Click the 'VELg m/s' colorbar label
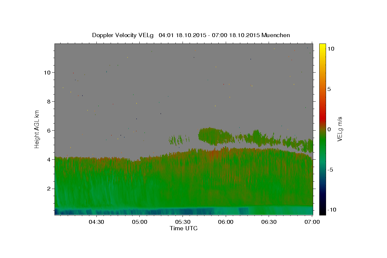 tap(340, 129)
